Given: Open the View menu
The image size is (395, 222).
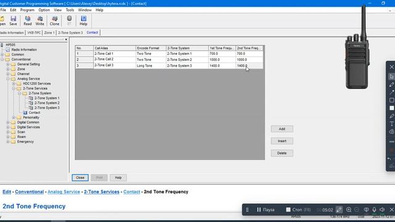Looking at the screenshot, I should coord(57,10).
